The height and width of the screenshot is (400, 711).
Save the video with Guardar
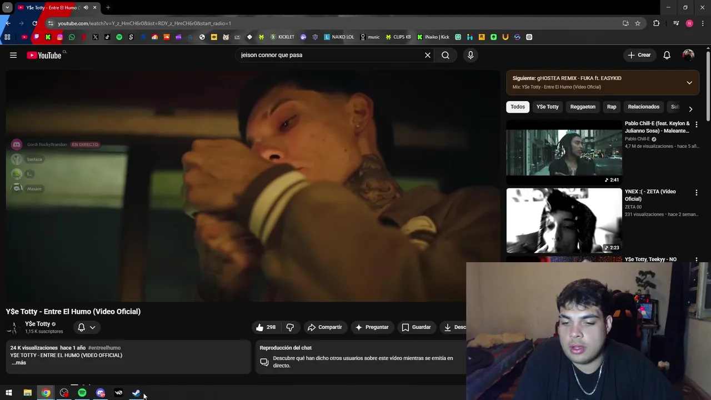point(416,327)
